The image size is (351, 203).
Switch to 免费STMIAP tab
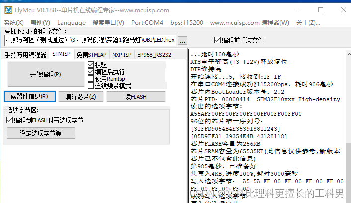(91, 55)
